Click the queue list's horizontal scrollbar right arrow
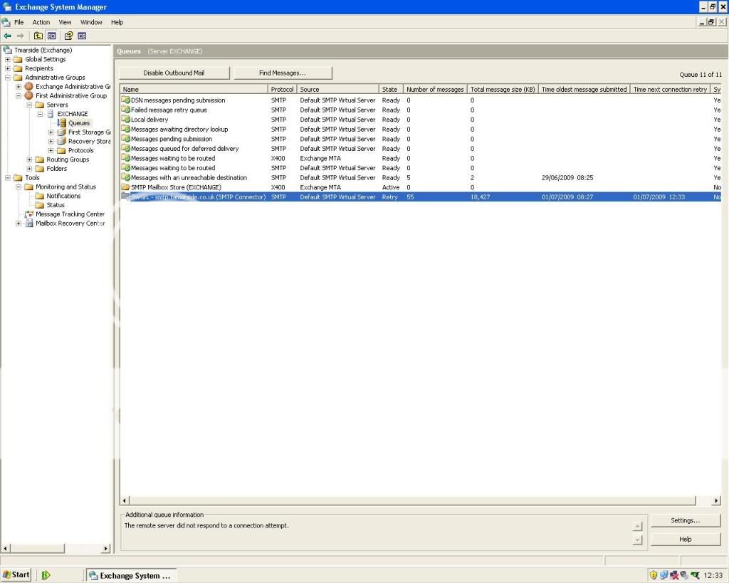Viewport: 729px width, 583px height. coord(716,500)
